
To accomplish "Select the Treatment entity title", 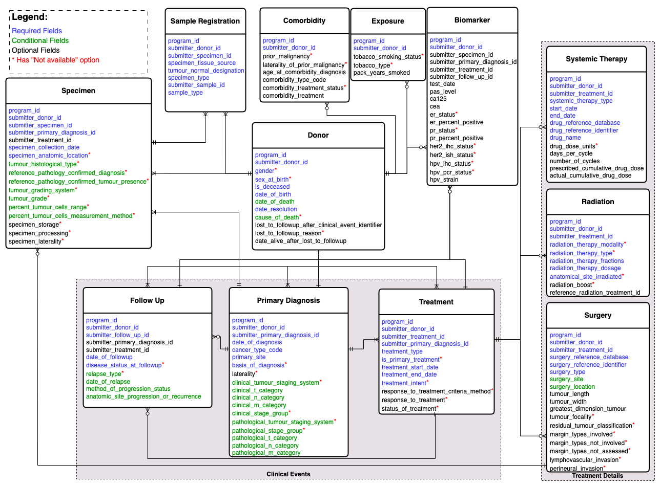I will (x=436, y=302).
